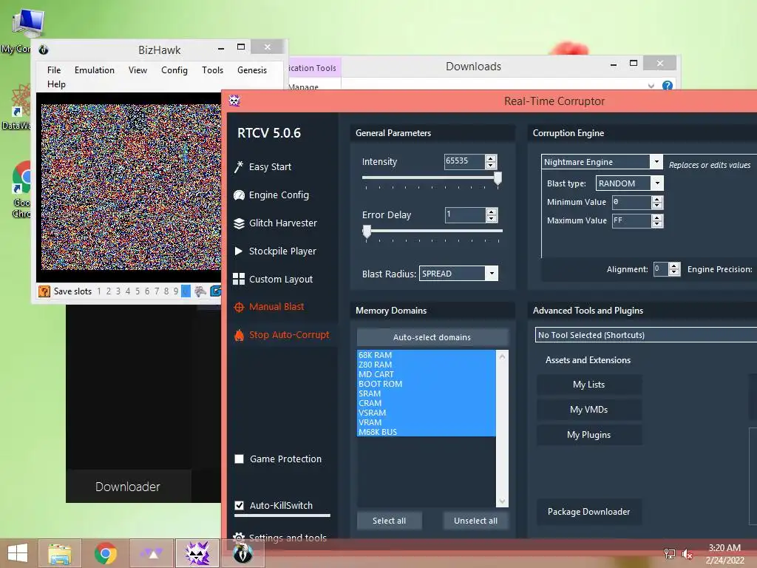
Task: Click the question-block icon in BizHawk status bar
Action: tap(44, 291)
